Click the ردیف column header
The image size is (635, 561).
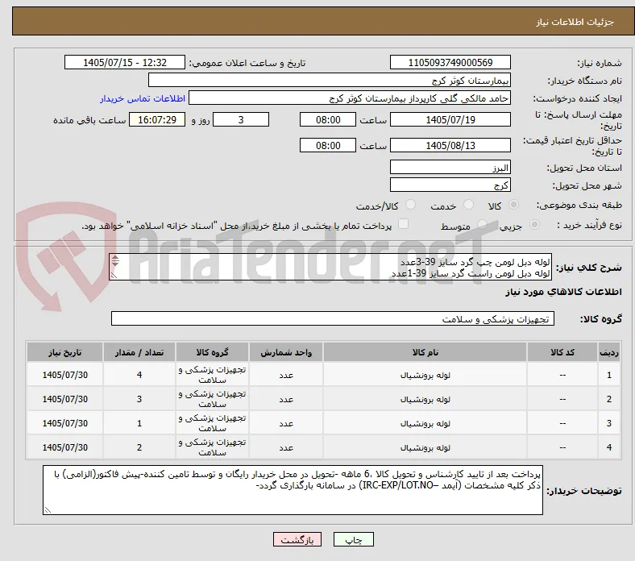608,352
